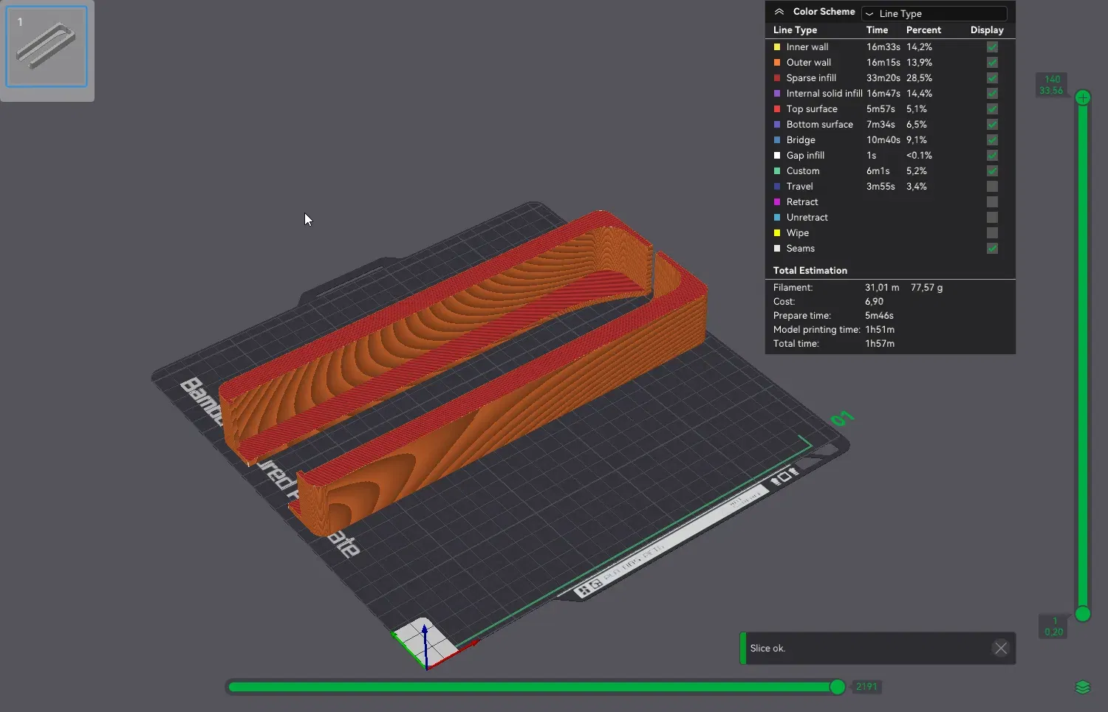Viewport: 1108px width, 712px height.
Task: Click the bottom layer label 0,20
Action: 1054,632
